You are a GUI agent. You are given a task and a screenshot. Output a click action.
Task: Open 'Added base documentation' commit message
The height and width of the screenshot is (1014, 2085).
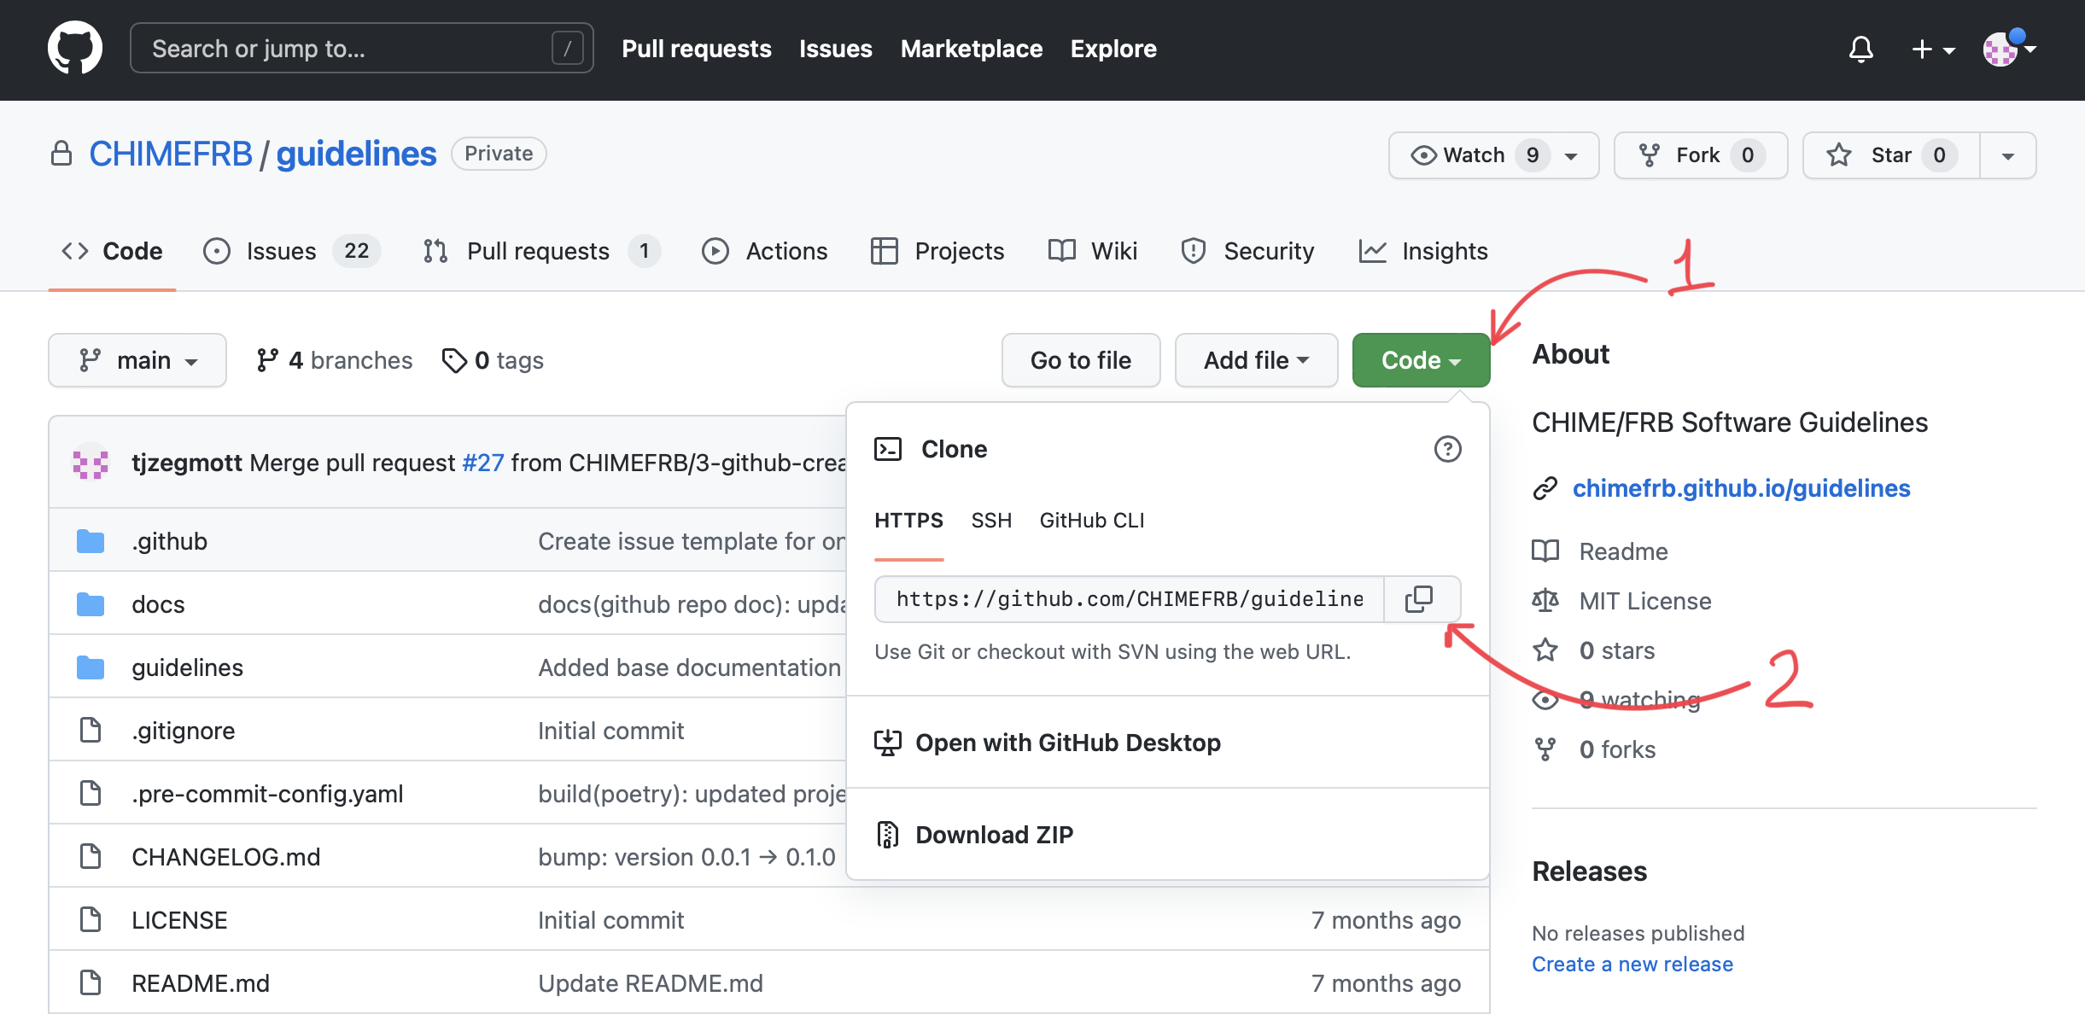point(689,667)
